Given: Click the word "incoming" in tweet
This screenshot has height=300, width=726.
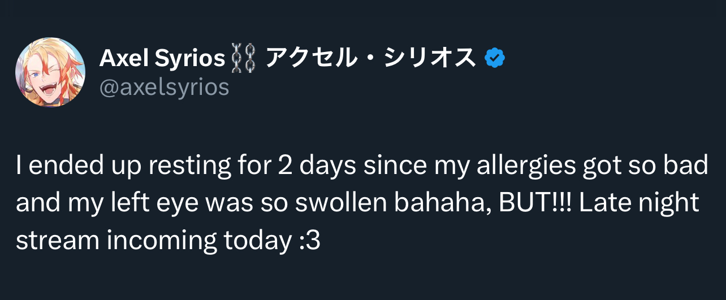Looking at the screenshot, I should (154, 241).
